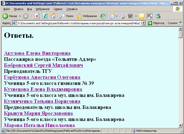Open the Справка menu
This screenshot has height=134, width=184.
click(72, 9)
